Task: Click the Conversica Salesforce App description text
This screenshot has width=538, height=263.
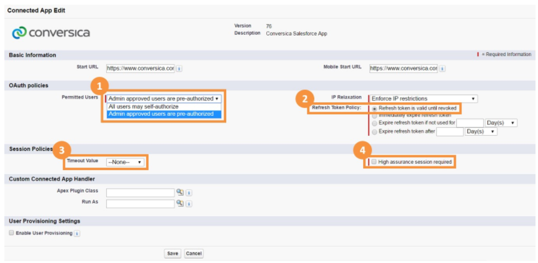Action: pyautogui.click(x=296, y=34)
